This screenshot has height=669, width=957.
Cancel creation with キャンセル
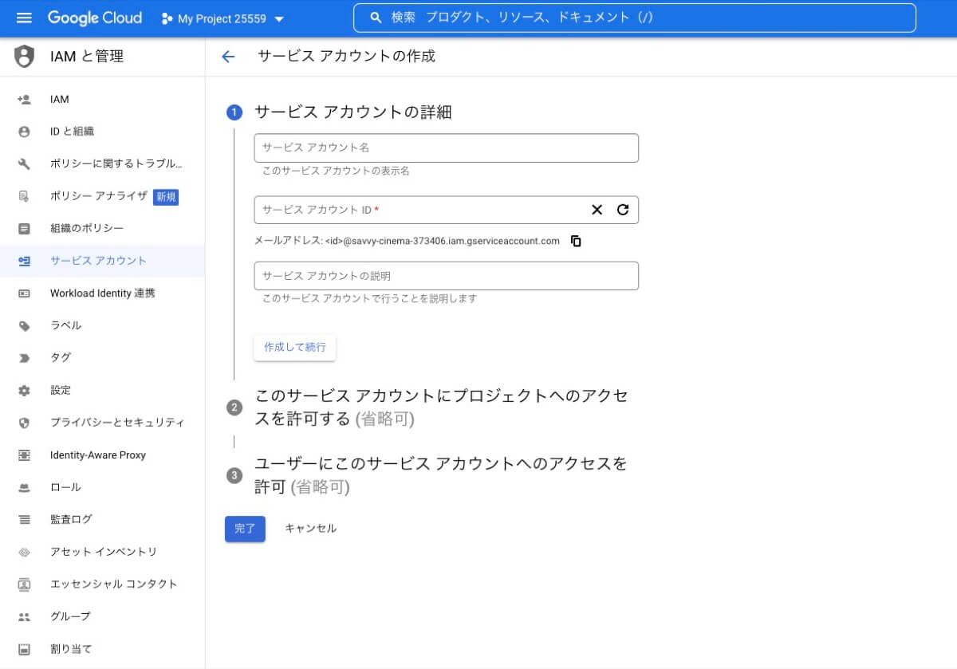pos(310,528)
